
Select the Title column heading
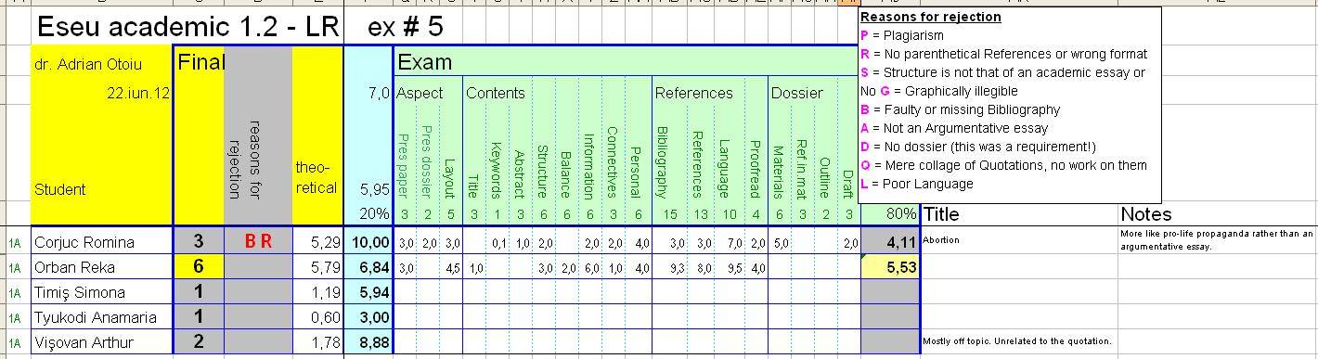pos(943,214)
